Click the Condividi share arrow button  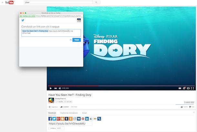65,107
